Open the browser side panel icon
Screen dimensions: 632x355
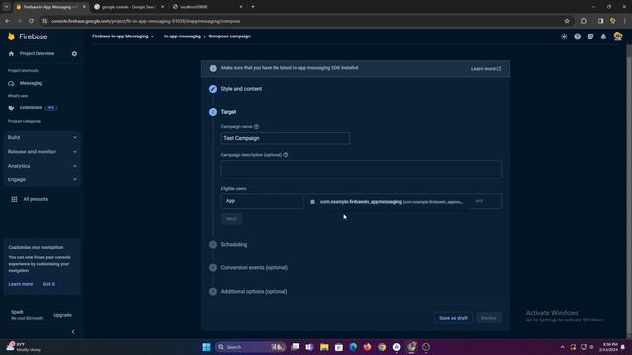[600, 21]
